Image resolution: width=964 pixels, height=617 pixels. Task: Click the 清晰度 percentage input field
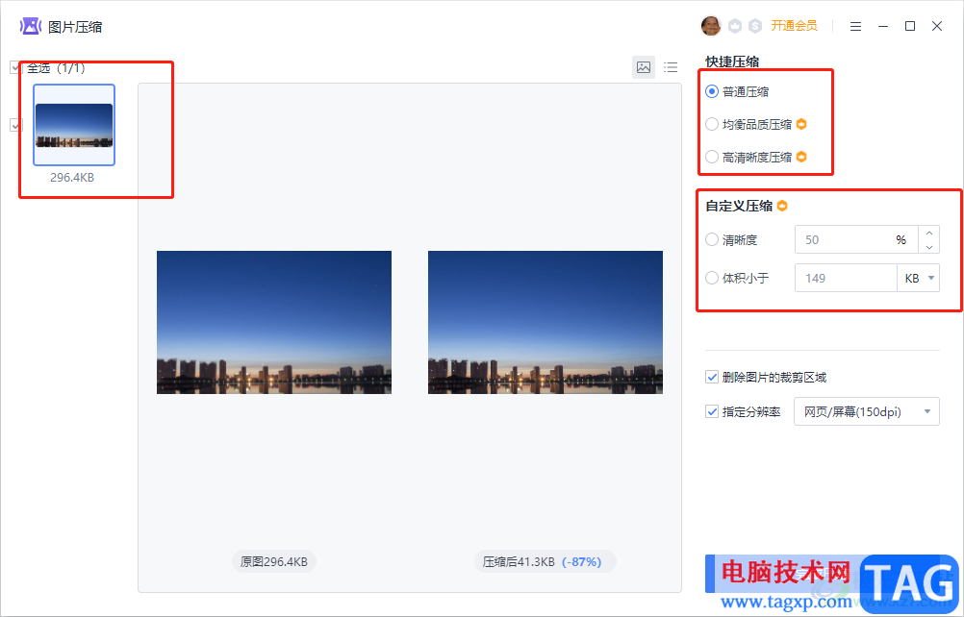(856, 239)
